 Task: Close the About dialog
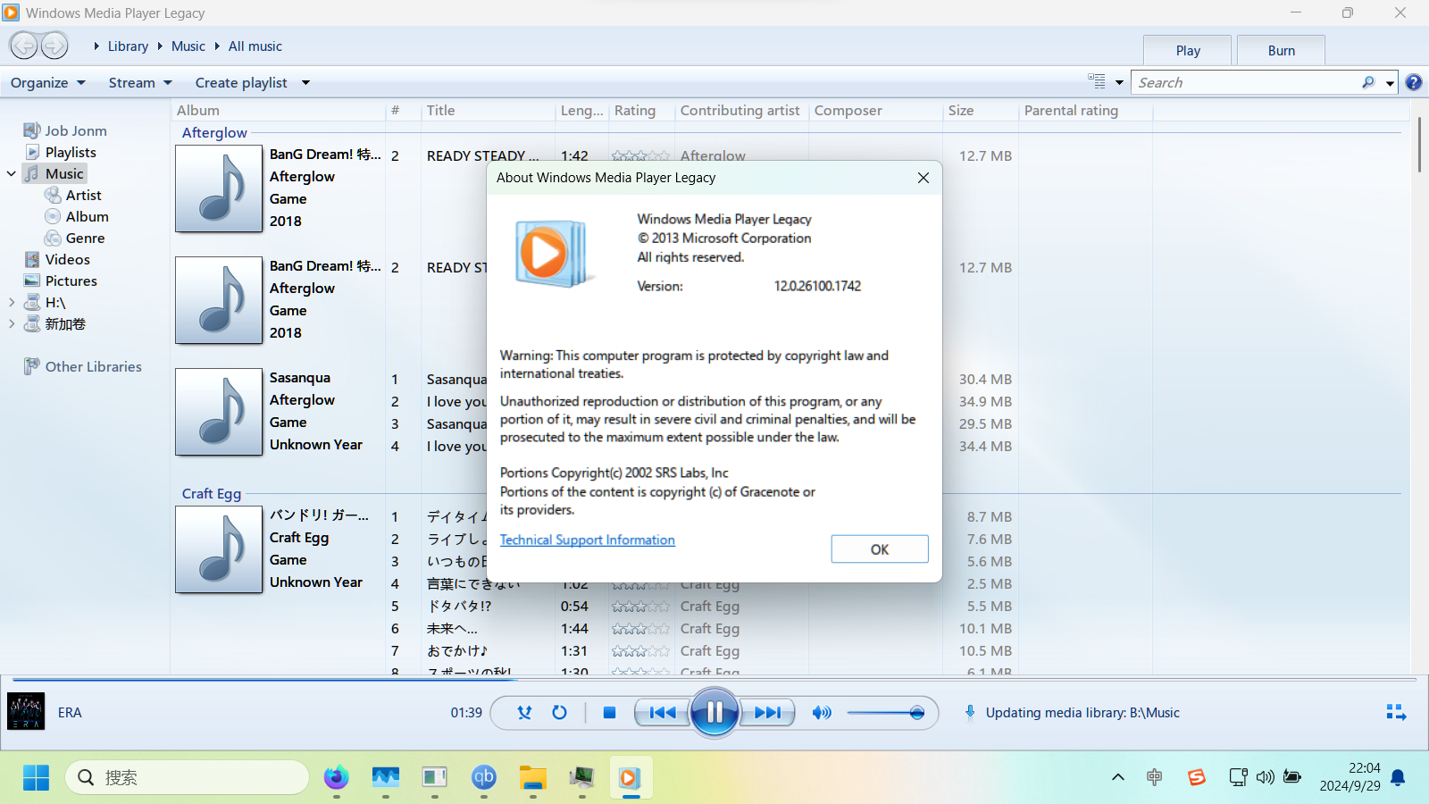click(923, 178)
